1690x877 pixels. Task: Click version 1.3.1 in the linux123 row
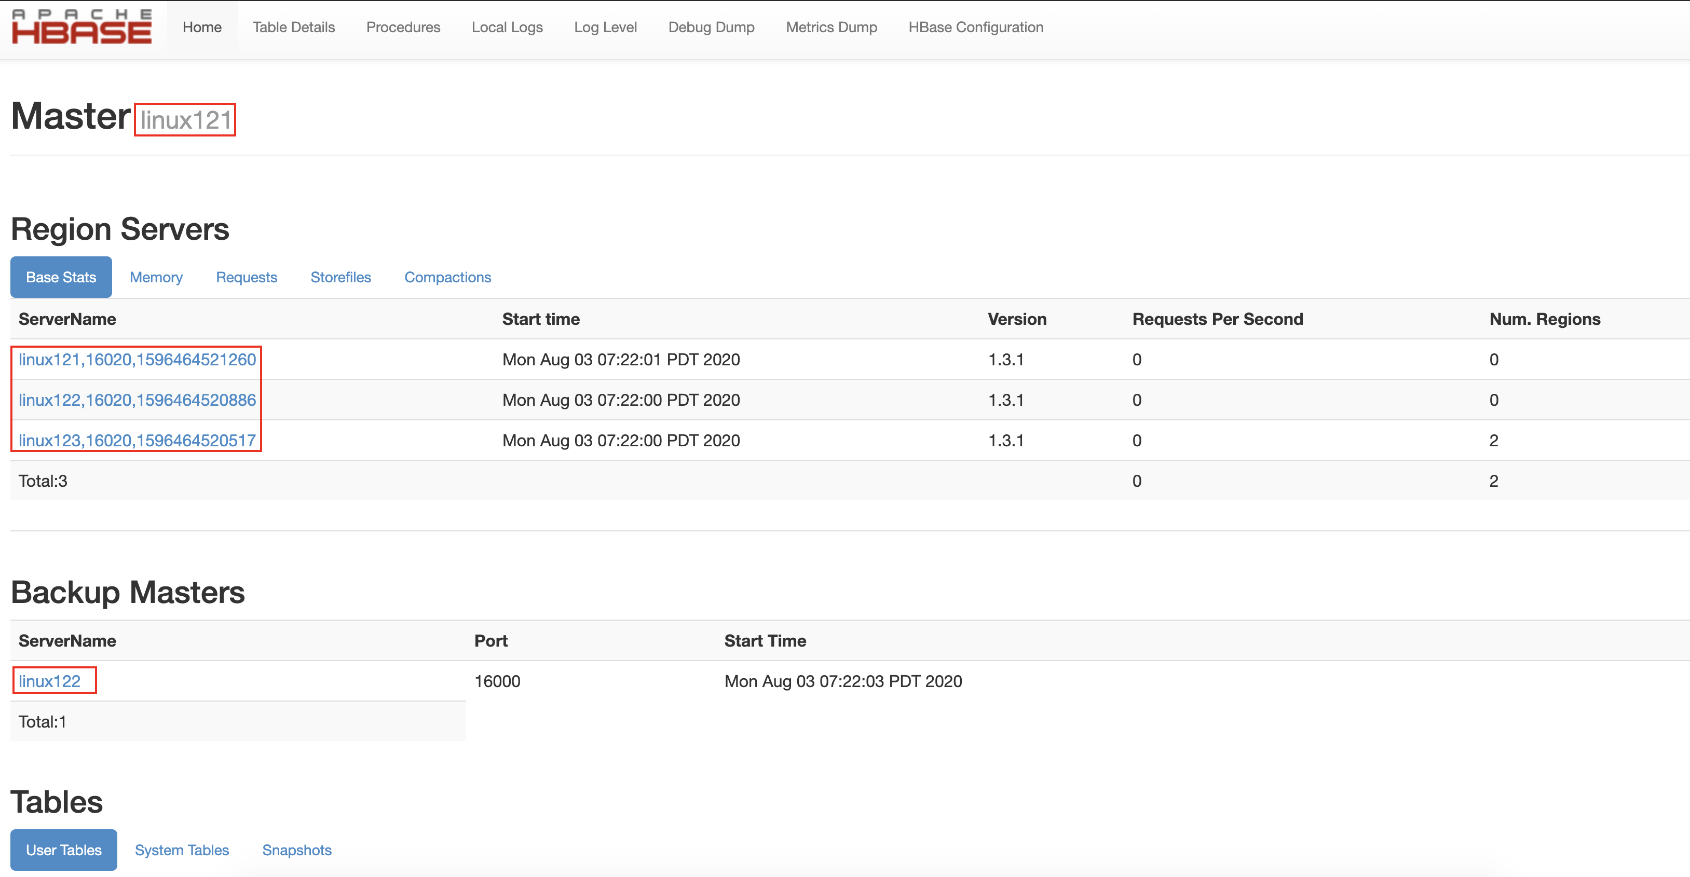pos(1006,441)
